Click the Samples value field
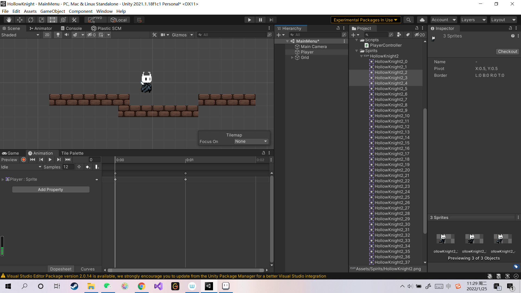Viewport: 521px width, 293px height. (x=68, y=167)
